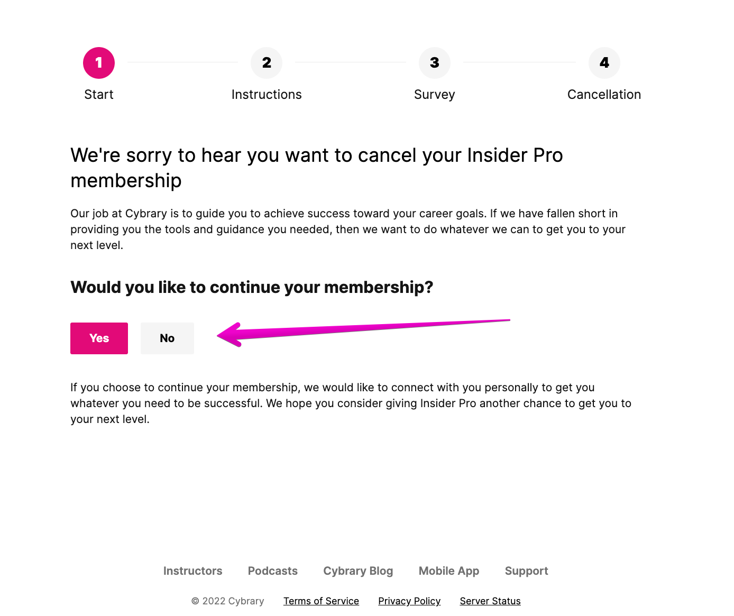
Task: Click the step 1 Start circle
Action: tap(99, 63)
